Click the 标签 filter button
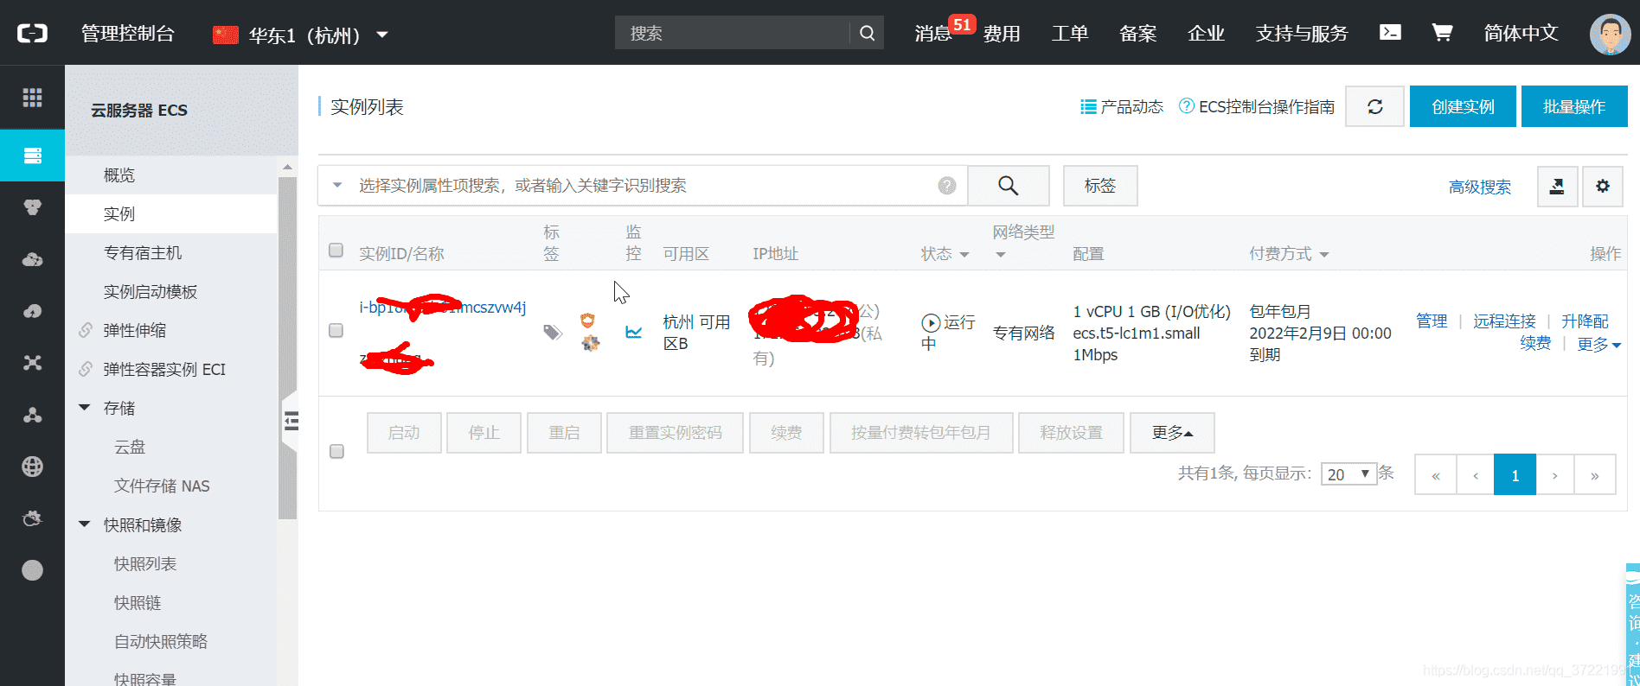The image size is (1640, 686). tap(1100, 186)
